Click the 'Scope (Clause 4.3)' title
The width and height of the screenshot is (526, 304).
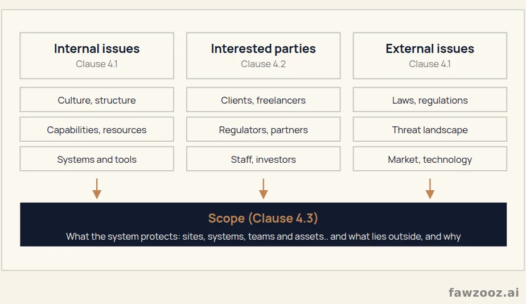click(x=263, y=219)
